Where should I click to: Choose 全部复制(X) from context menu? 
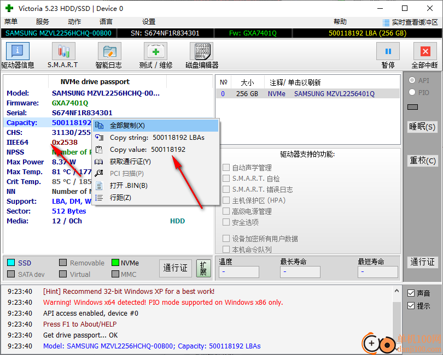point(156,125)
